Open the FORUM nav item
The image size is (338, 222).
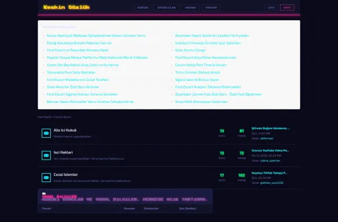point(143,7)
